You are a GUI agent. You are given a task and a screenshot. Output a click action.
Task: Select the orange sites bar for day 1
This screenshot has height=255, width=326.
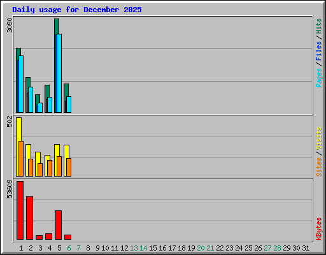point(21,159)
